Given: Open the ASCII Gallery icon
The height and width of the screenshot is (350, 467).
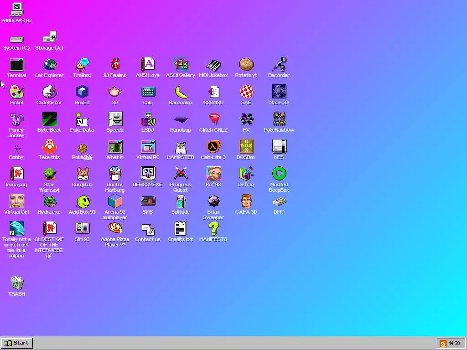Looking at the screenshot, I should 181,65.
